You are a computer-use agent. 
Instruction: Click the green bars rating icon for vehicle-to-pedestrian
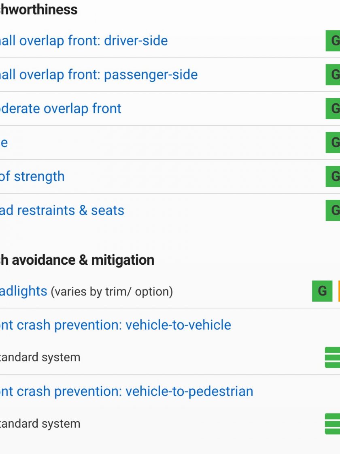click(x=332, y=424)
